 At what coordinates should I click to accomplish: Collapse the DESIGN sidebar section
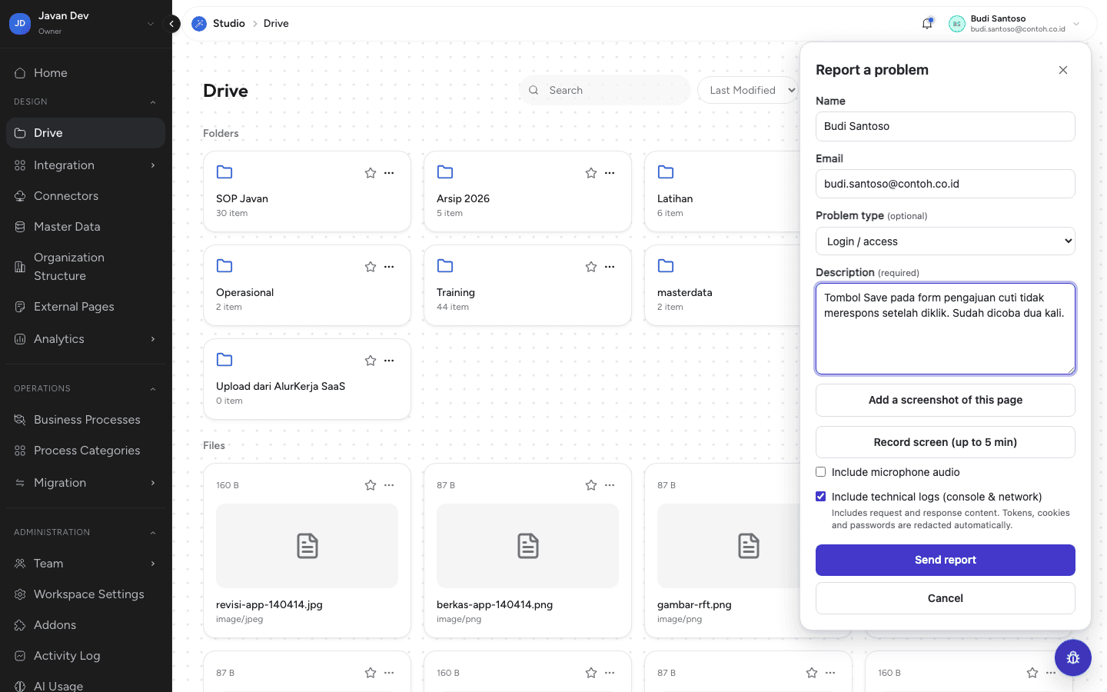point(153,102)
